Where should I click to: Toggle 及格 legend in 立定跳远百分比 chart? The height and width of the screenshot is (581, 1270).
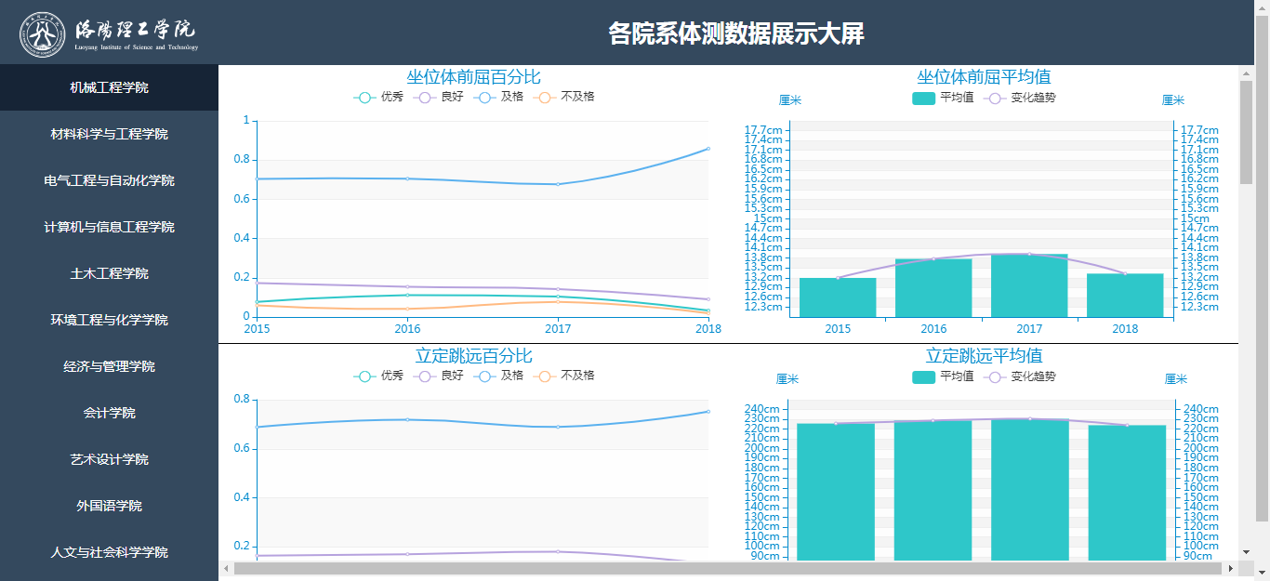click(x=498, y=376)
